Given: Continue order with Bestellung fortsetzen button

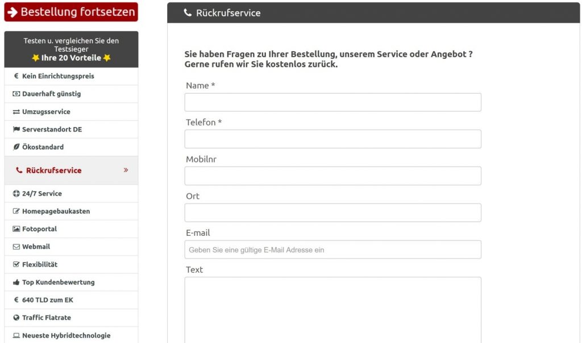Looking at the screenshot, I should 71,12.
